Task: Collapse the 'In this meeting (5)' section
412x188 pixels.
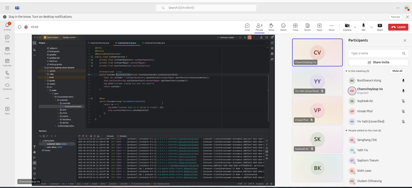Action: (x=346, y=71)
